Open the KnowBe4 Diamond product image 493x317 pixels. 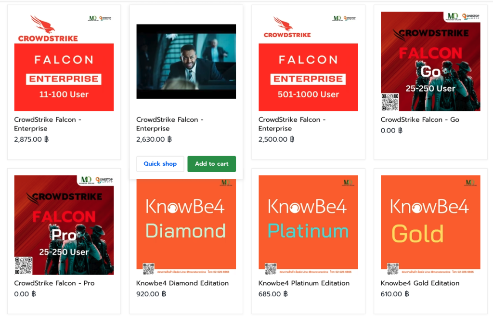point(186,222)
